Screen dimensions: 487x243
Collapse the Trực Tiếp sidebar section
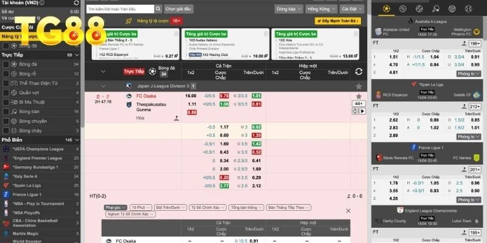tap(77, 55)
